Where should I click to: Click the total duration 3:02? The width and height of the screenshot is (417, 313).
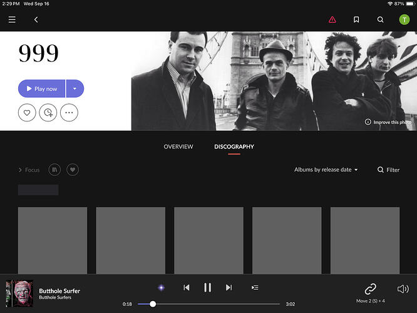[290, 304]
